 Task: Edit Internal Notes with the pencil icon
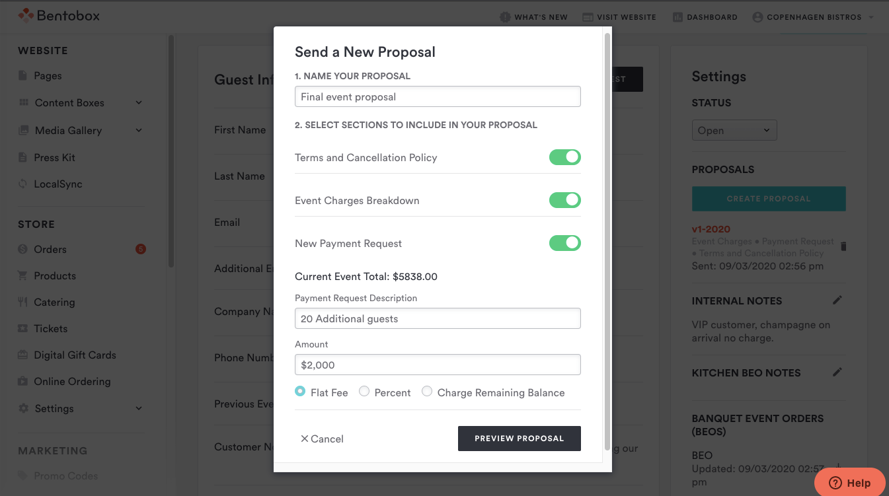click(837, 301)
